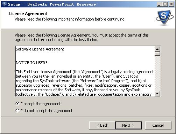Return to previous step with Back
This screenshot has height=134, width=176.
pos(102,125)
